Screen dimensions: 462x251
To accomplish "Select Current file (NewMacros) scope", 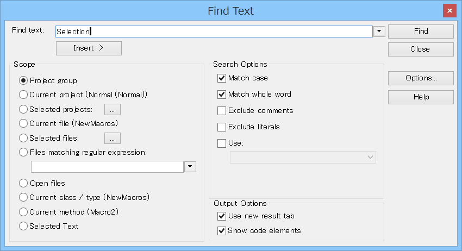I will coord(23,124).
